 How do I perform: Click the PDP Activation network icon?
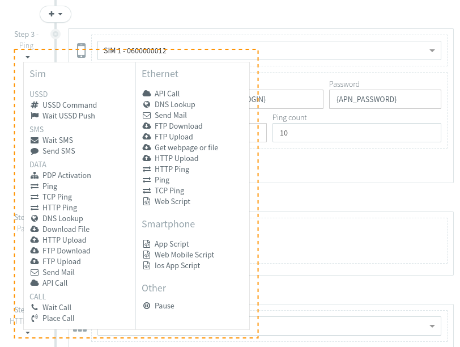click(x=35, y=175)
